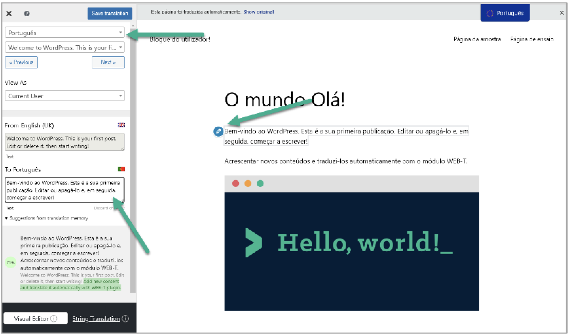Switch to the String Translation tab

pyautogui.click(x=96, y=319)
